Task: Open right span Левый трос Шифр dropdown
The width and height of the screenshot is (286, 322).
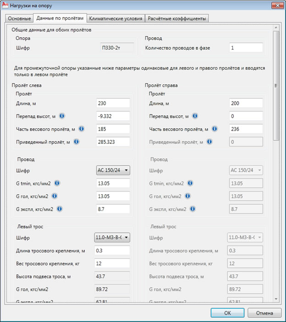Action: (245, 238)
